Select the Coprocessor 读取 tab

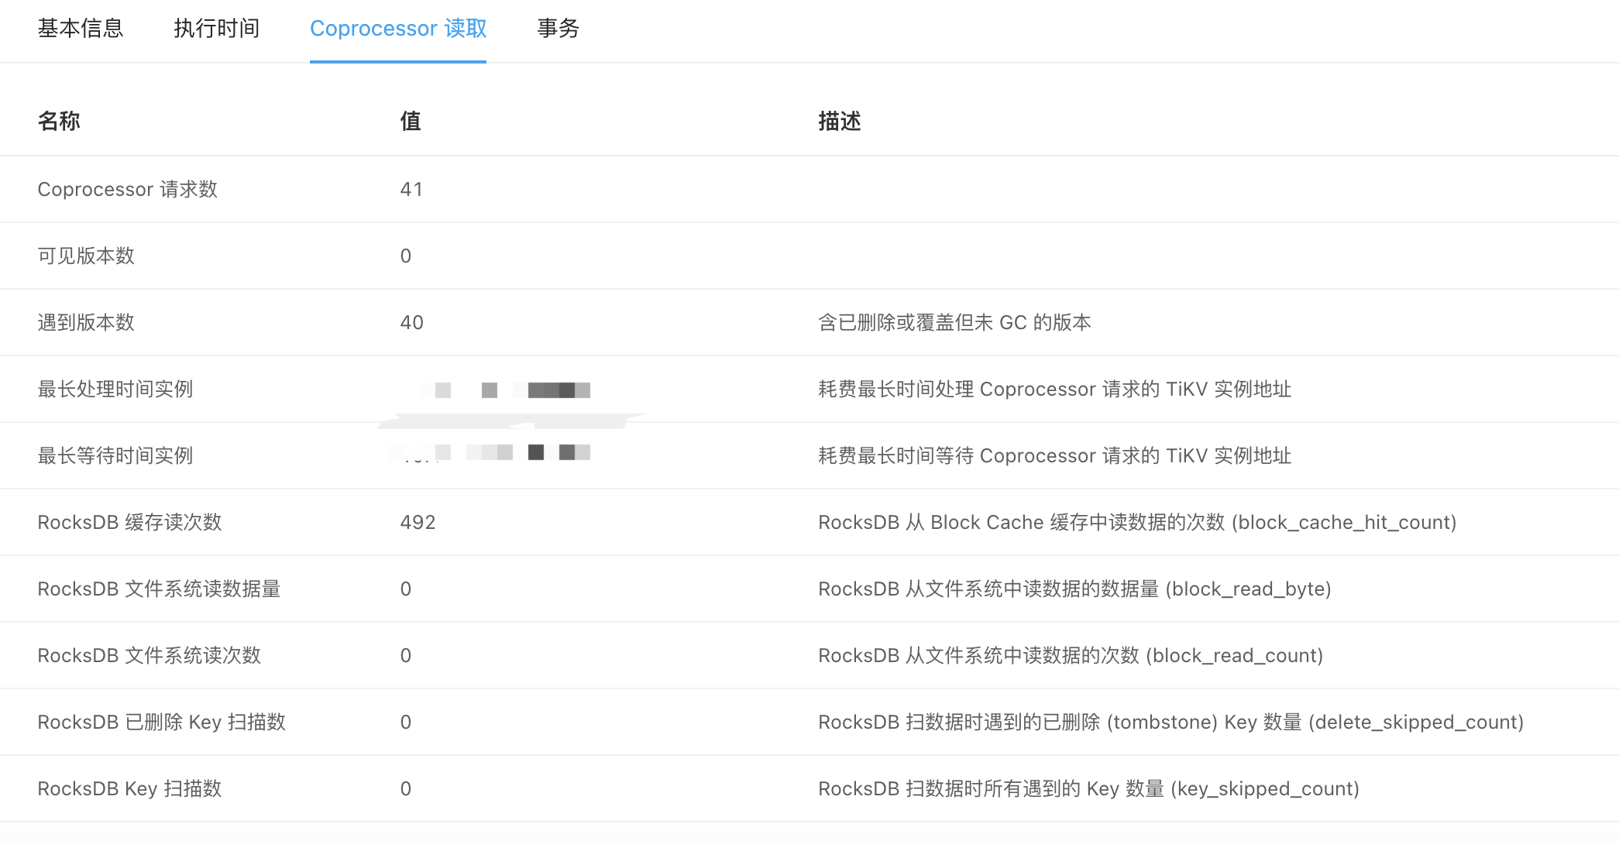click(x=397, y=29)
